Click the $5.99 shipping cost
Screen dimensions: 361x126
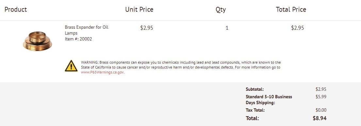(321, 97)
